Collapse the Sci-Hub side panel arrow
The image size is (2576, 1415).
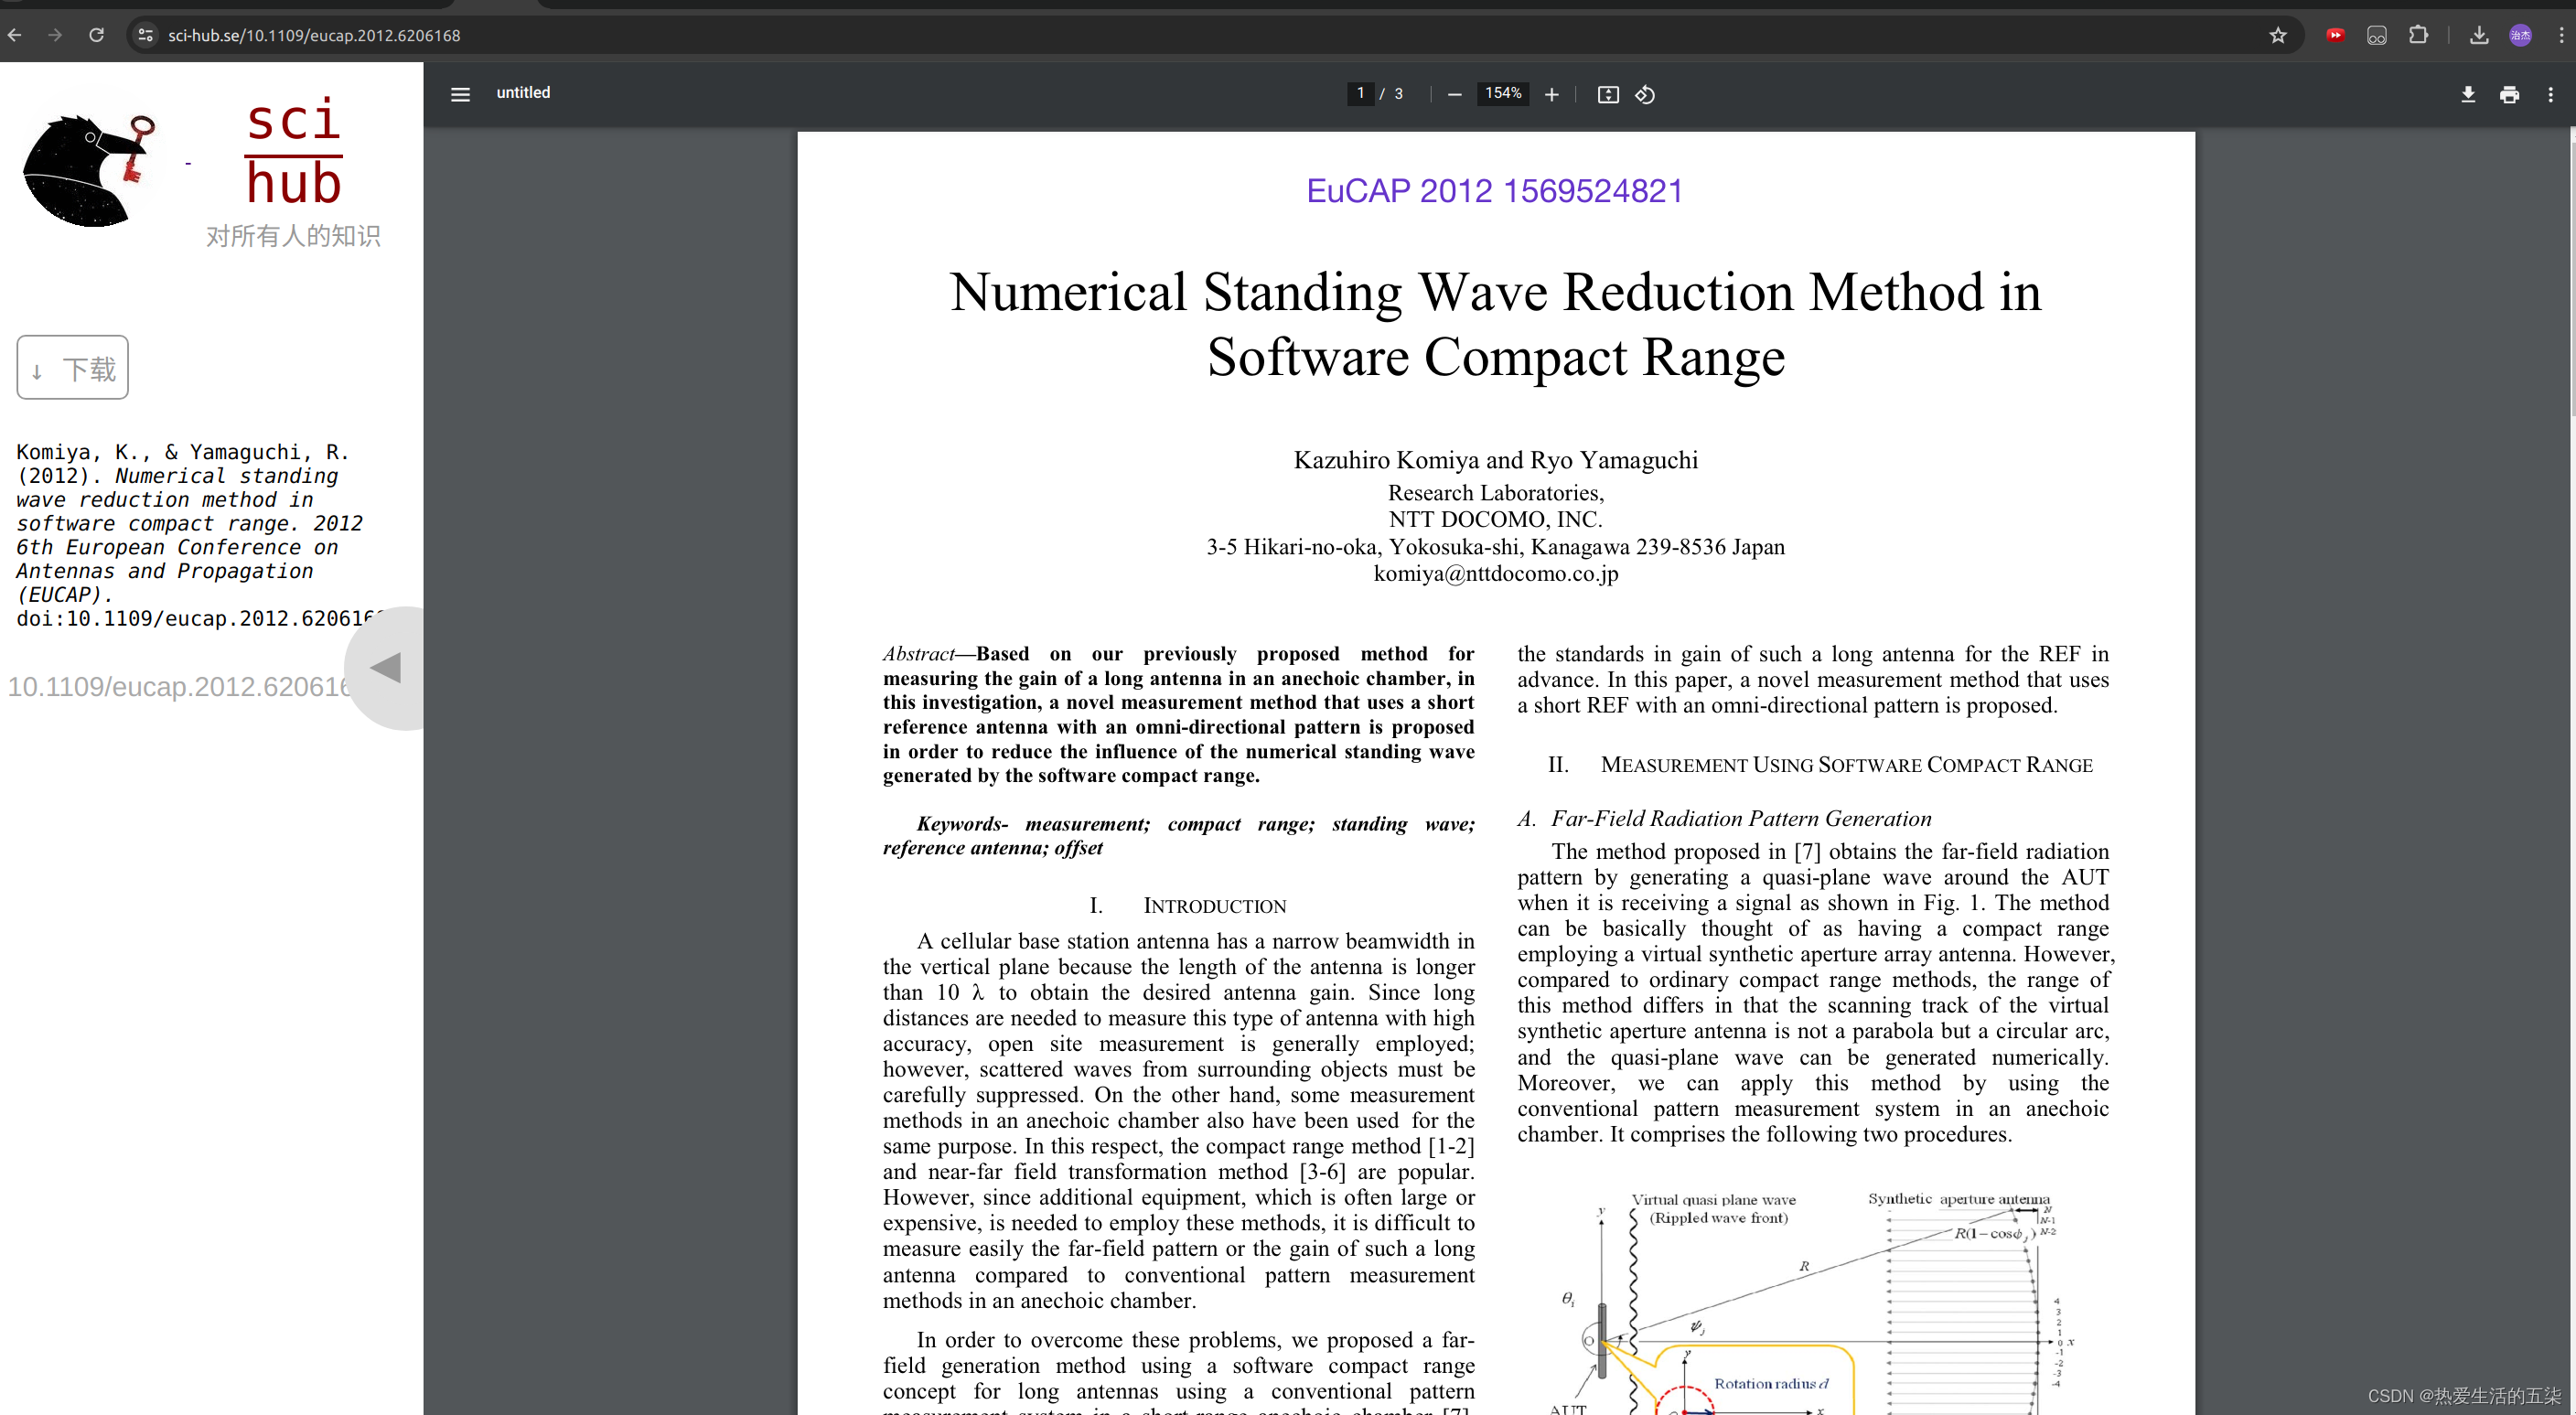point(386,668)
